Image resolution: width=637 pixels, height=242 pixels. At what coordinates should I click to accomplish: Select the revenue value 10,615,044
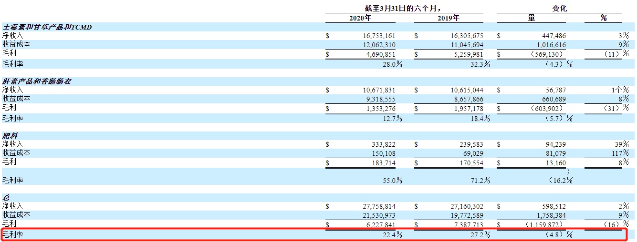tap(466, 90)
